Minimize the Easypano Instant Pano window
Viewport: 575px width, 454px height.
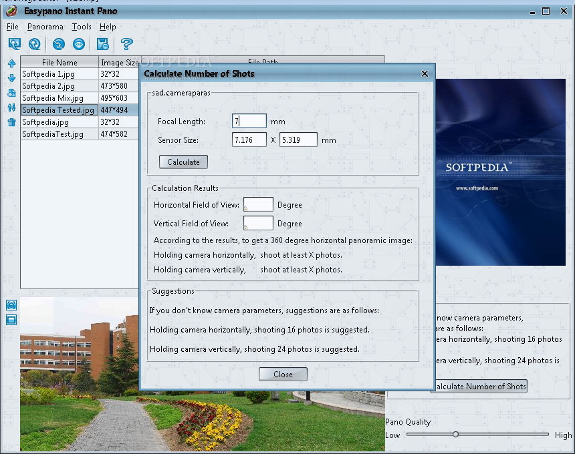[x=532, y=11]
